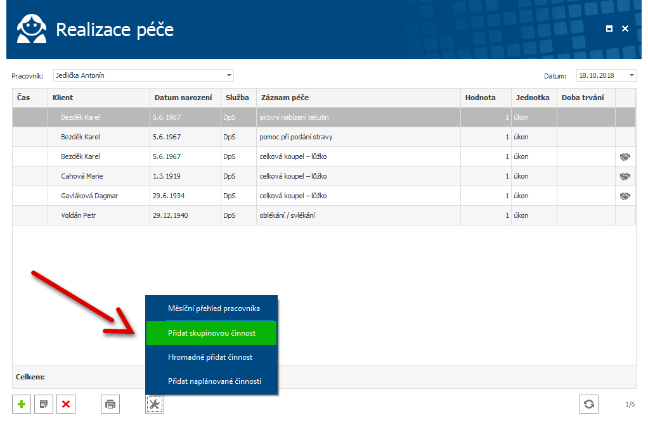
Task: Sort by the Klient column header
Action: pos(99,98)
